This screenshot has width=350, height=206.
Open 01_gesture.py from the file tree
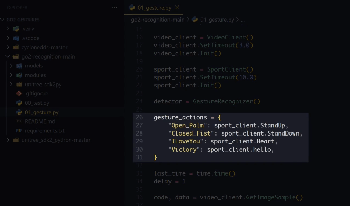(42, 112)
